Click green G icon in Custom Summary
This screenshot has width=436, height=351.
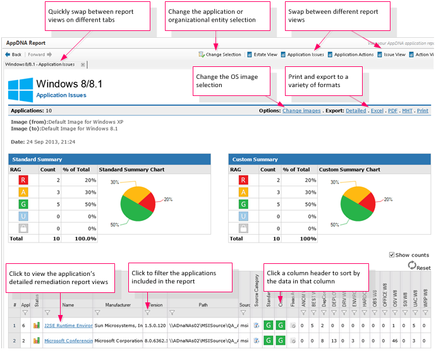[x=243, y=205]
